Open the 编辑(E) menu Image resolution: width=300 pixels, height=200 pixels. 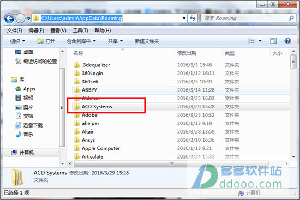(37, 31)
